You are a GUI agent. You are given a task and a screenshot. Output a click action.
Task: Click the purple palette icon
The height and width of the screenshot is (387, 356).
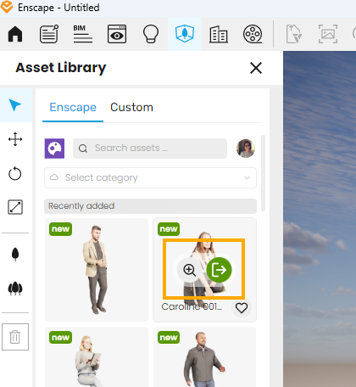coord(54,149)
